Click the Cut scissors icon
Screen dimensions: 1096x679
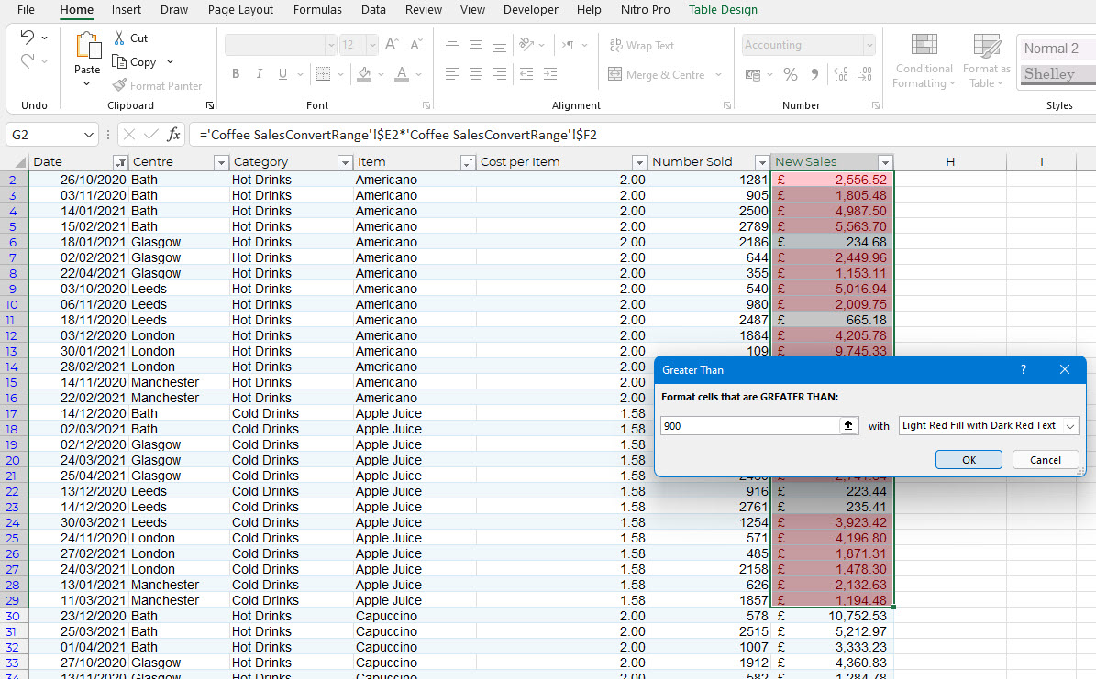coord(120,38)
